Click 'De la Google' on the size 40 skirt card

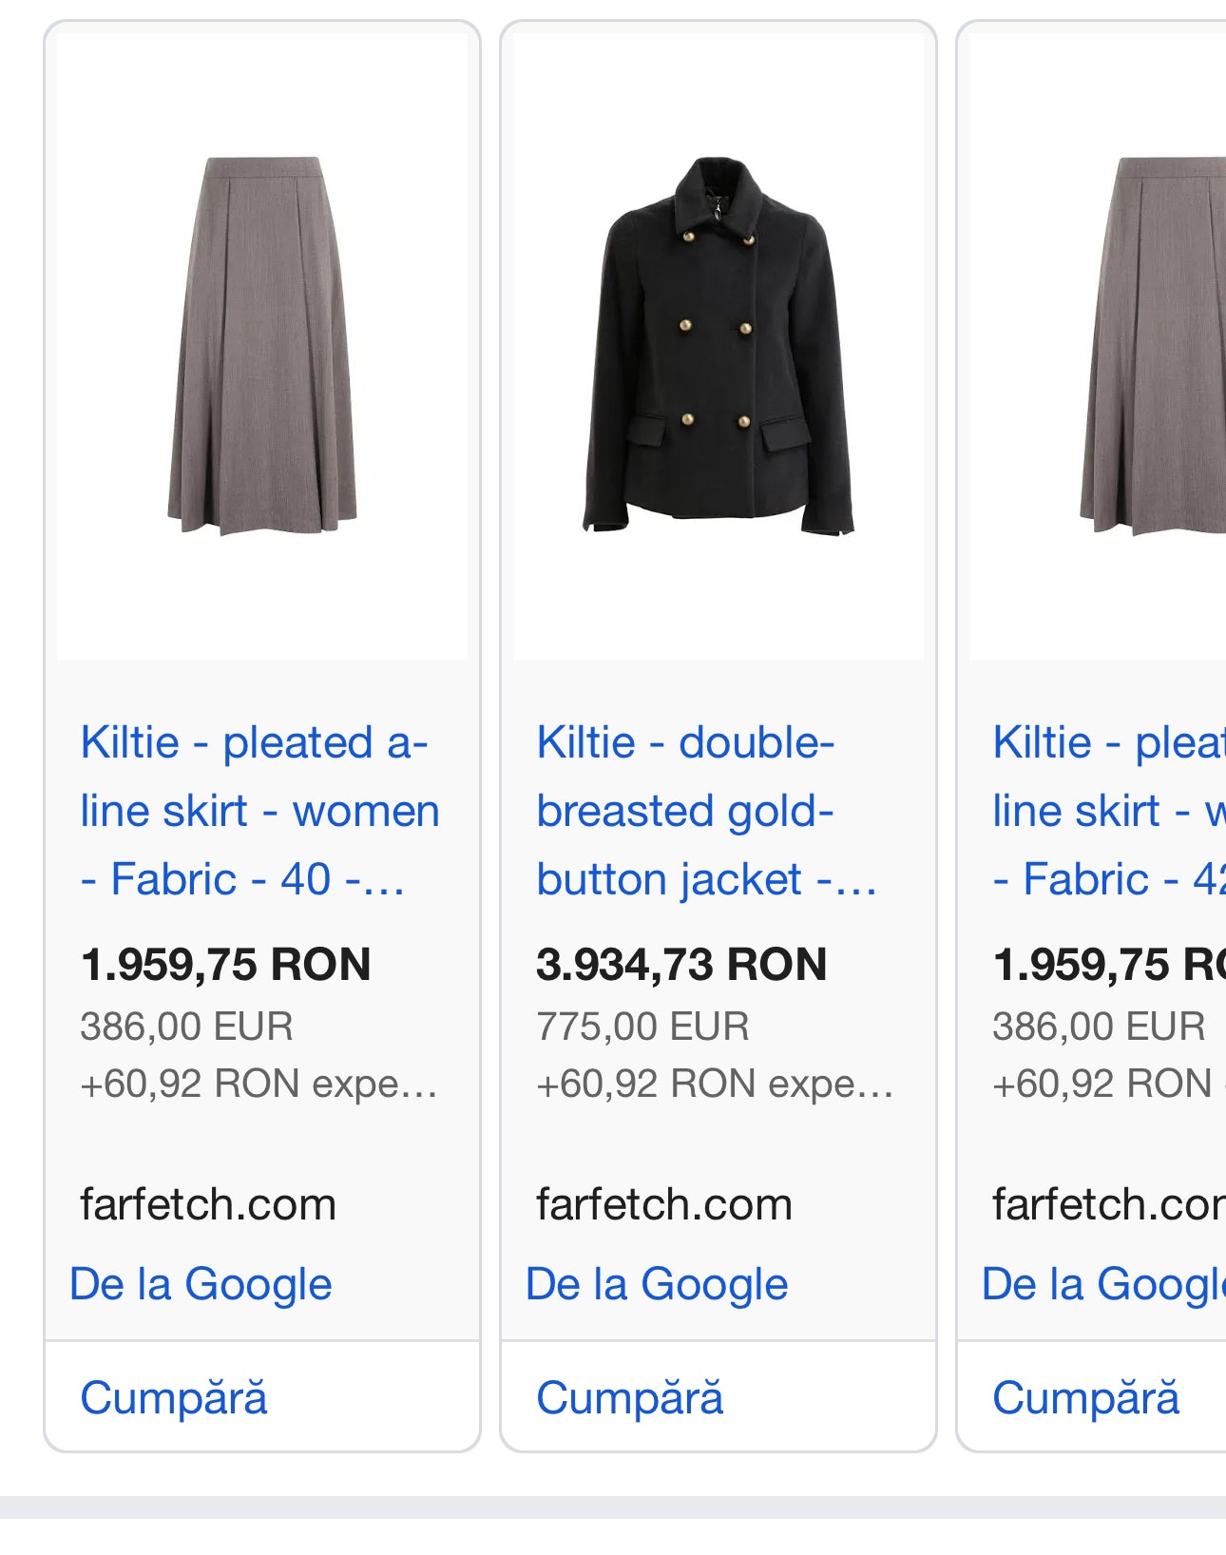[201, 1284]
